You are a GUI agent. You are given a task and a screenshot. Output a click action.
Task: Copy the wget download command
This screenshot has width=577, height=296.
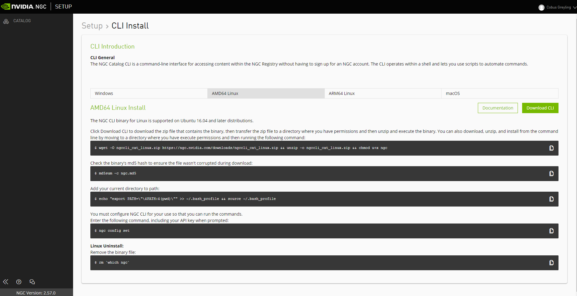pyautogui.click(x=551, y=148)
